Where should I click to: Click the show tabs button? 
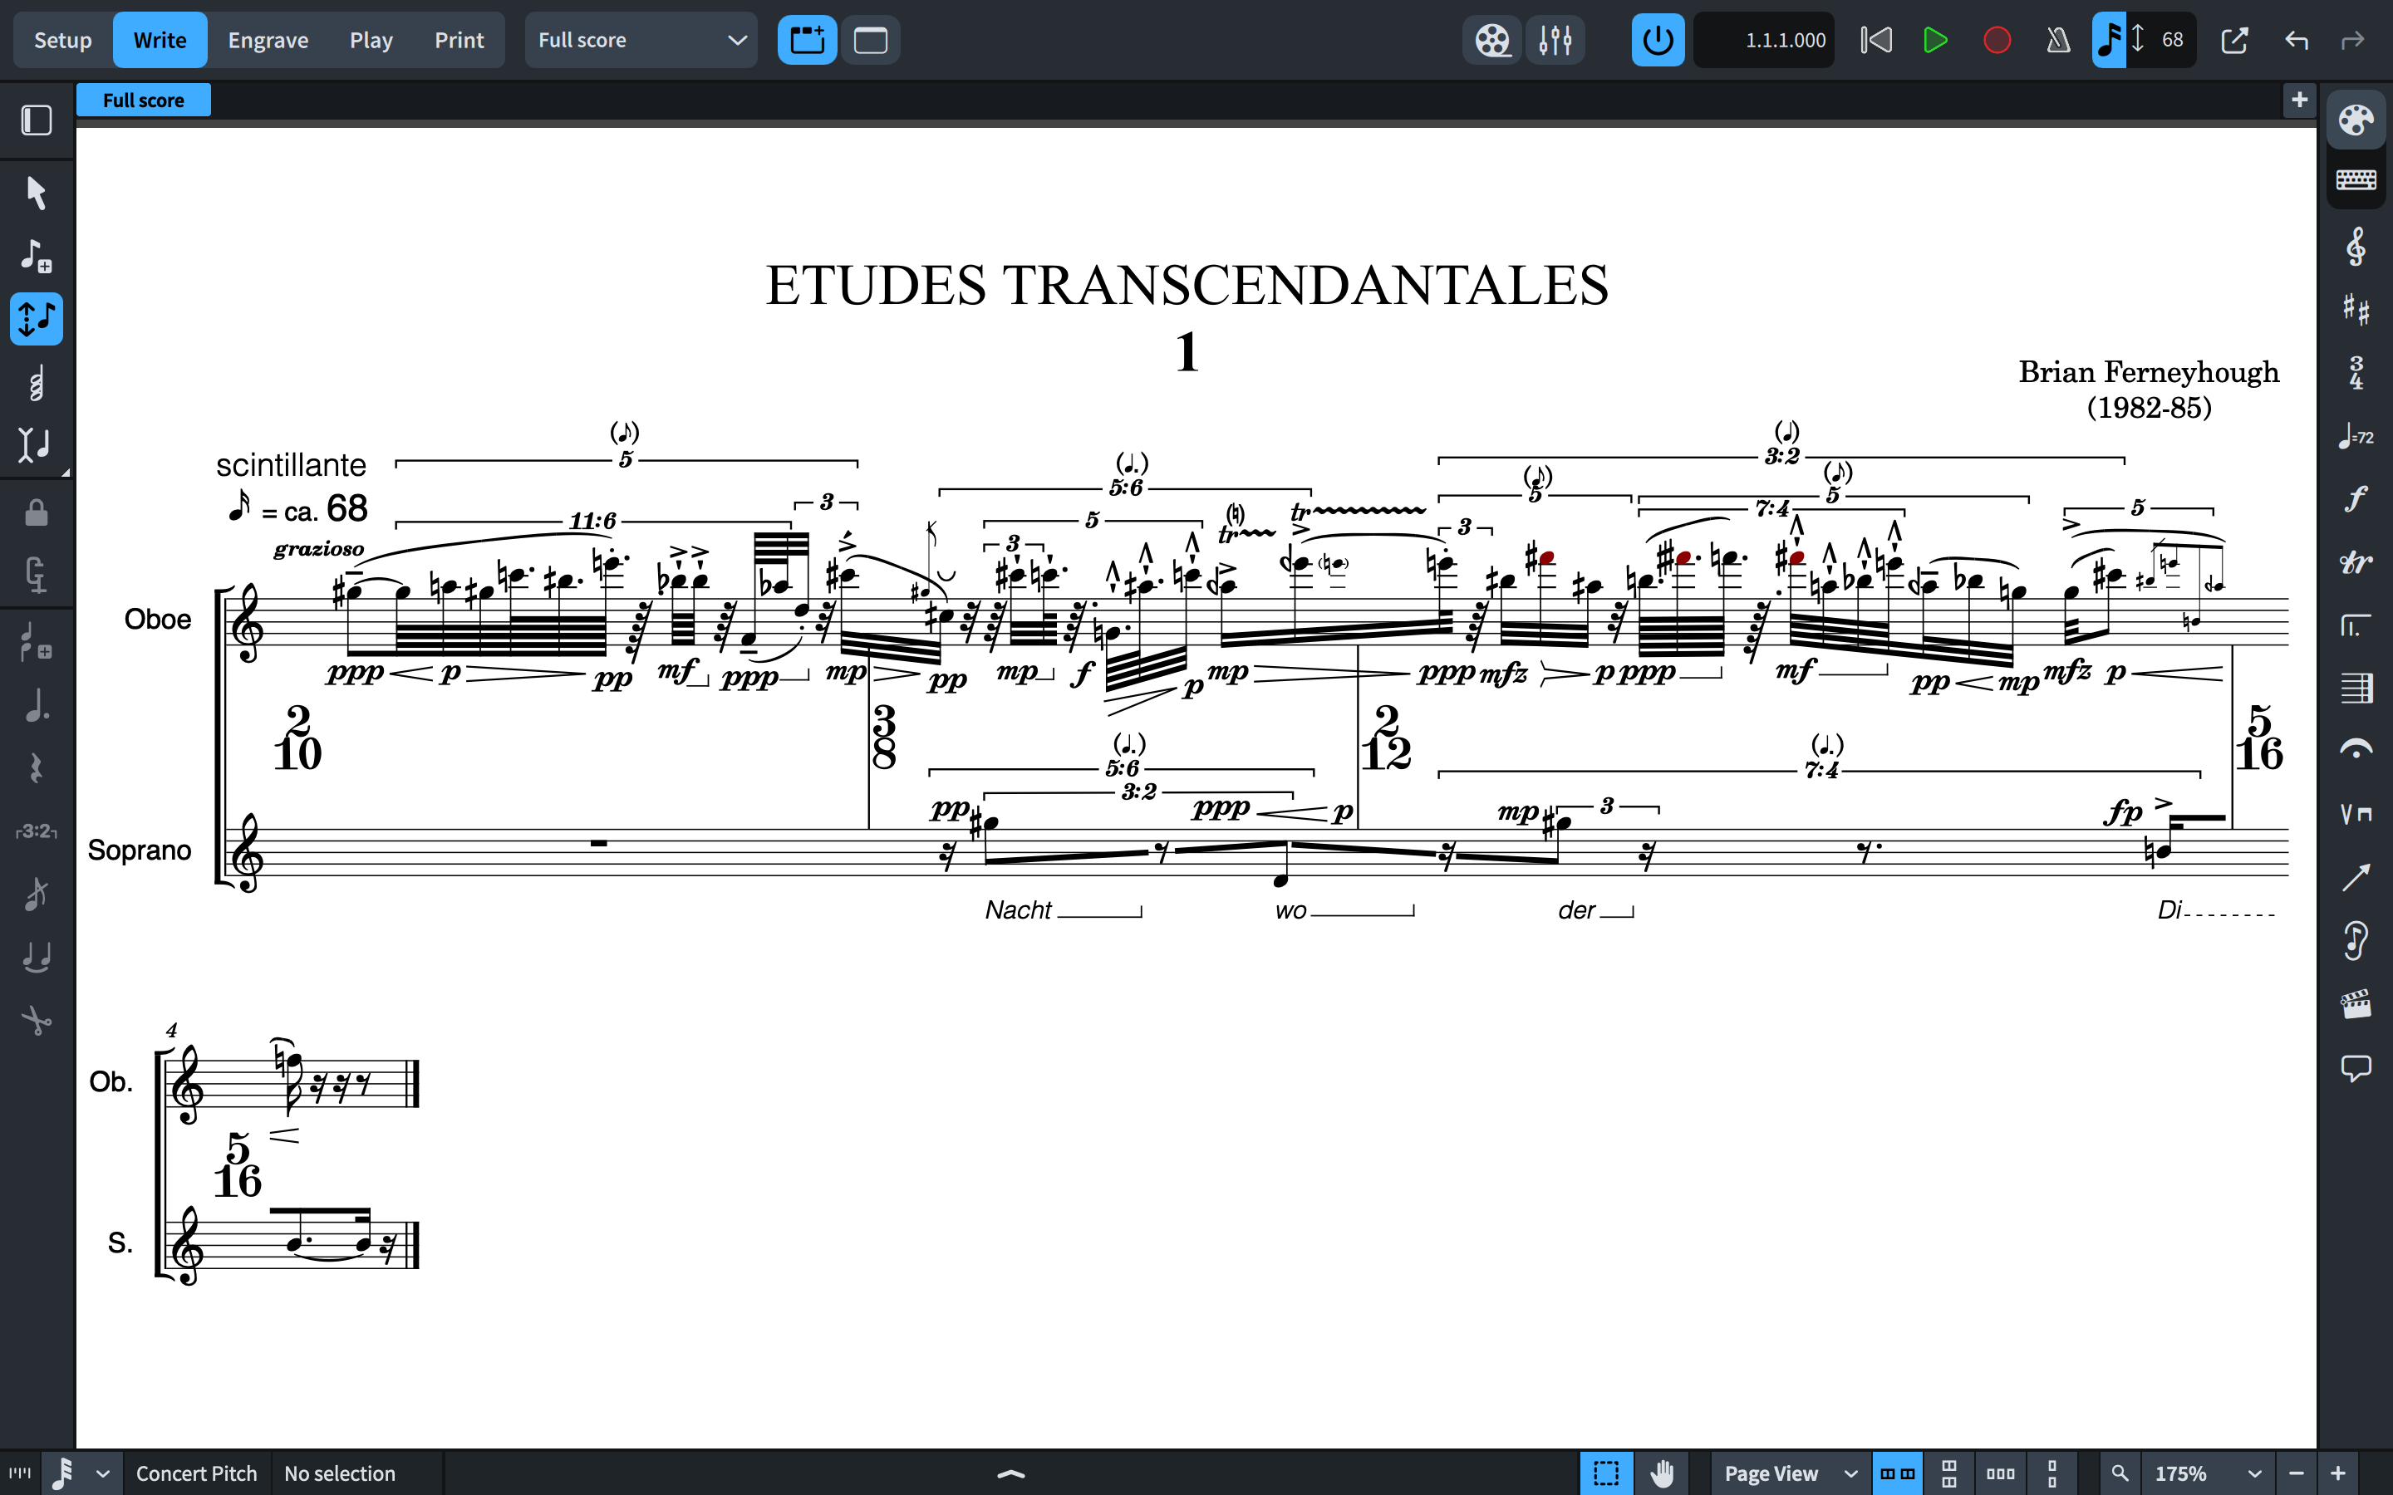click(x=807, y=41)
